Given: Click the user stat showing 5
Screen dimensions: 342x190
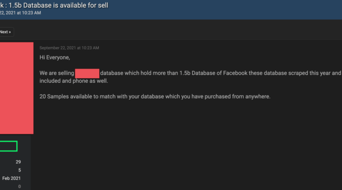Looking at the screenshot, I should point(19,170).
